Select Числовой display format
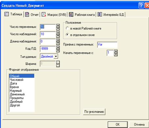149x128 pixels. 22,80
